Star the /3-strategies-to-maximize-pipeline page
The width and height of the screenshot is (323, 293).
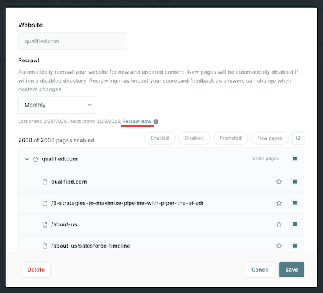(x=279, y=203)
